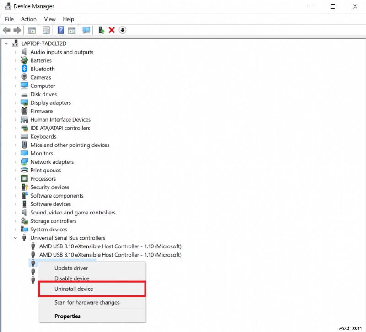The image size is (366, 332).
Task: Open the Action menu
Action: coord(28,19)
